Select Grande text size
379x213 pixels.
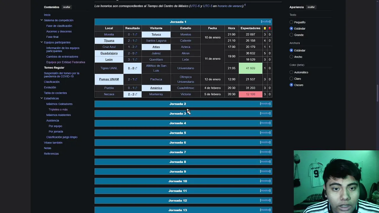coord(291,35)
